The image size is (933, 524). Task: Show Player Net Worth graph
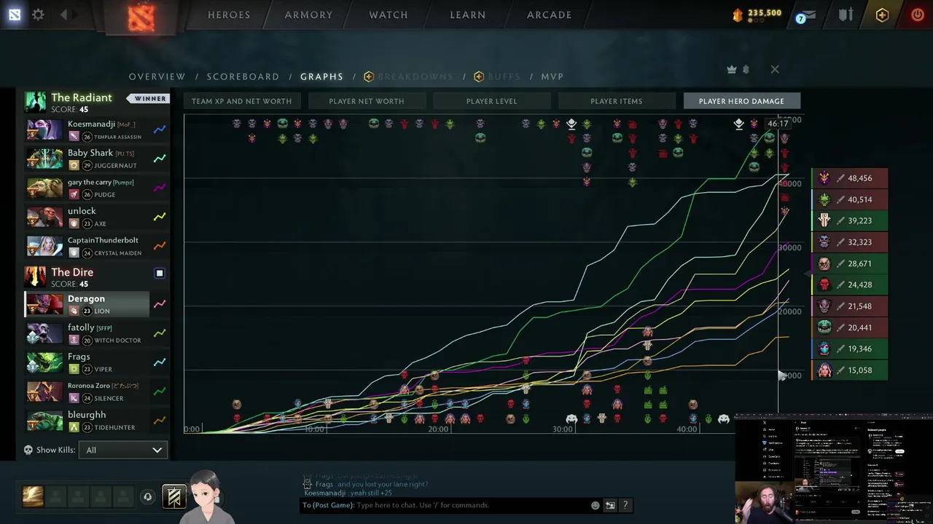click(x=366, y=101)
